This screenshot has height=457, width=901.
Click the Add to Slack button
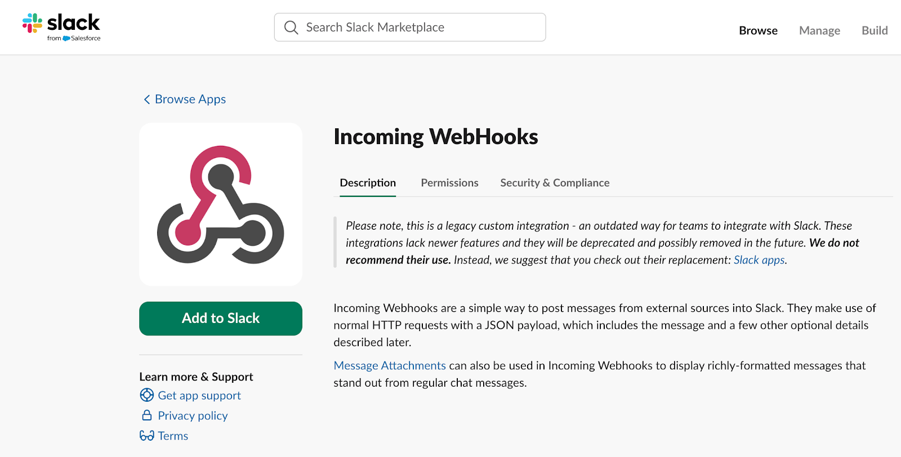coord(221,319)
